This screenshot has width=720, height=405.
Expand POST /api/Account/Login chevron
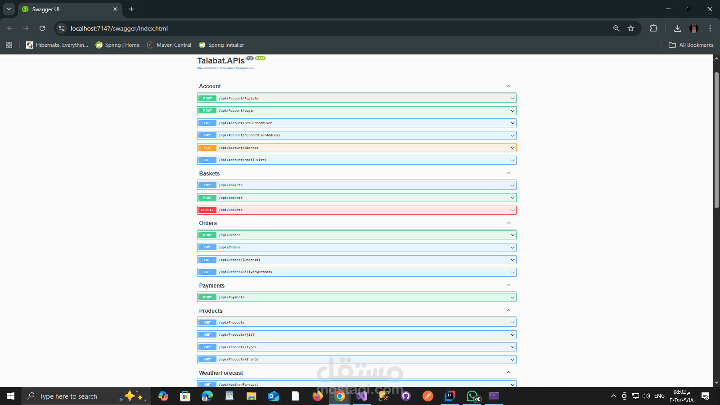(x=512, y=111)
